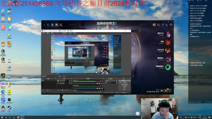Screen dimensions: 212x119
Task: Click Exit button in OBS Controls
Action: coord(124,90)
